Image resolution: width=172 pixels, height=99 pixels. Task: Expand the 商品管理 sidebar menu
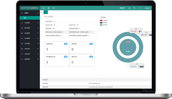(x=30, y=33)
